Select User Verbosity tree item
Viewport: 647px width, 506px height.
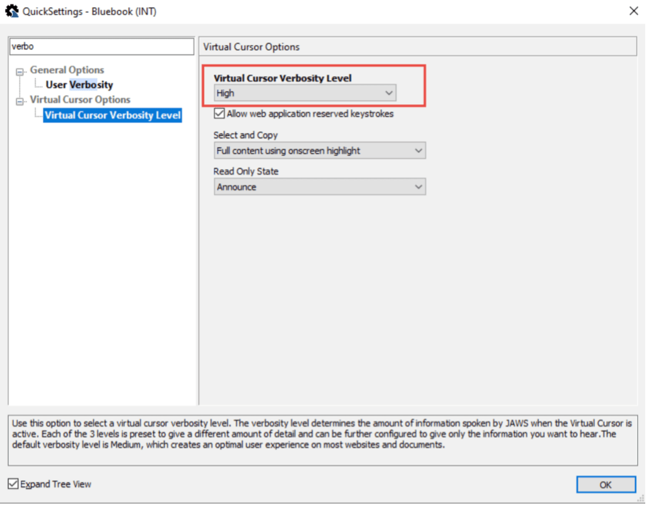tap(79, 85)
